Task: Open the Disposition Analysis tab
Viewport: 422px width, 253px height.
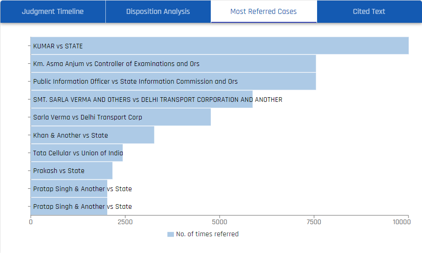Action: click(x=158, y=12)
